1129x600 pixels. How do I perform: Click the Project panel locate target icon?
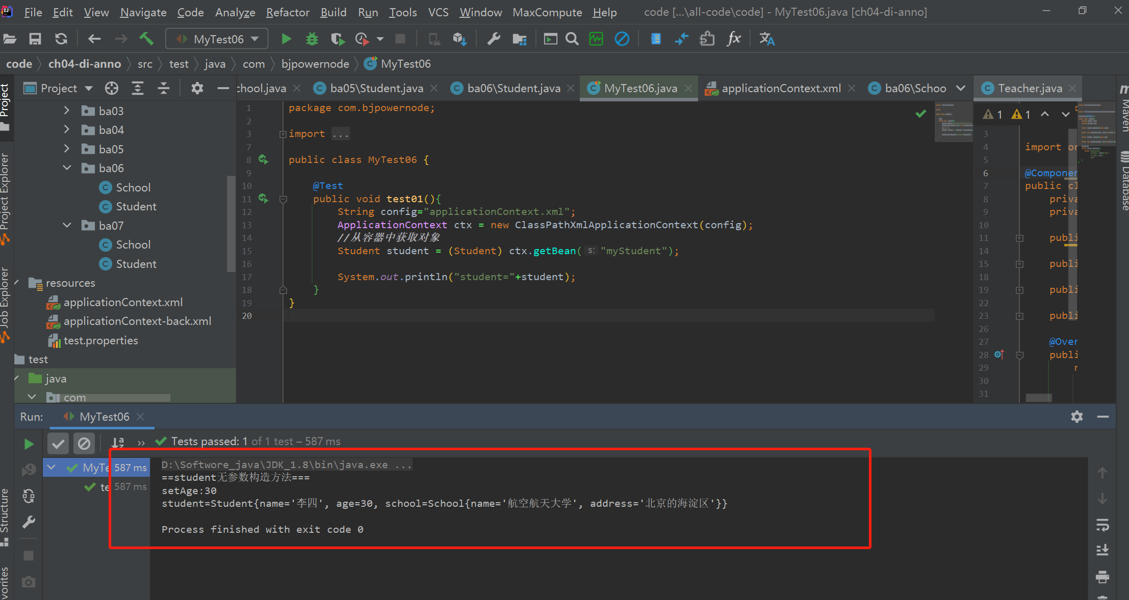pos(112,89)
